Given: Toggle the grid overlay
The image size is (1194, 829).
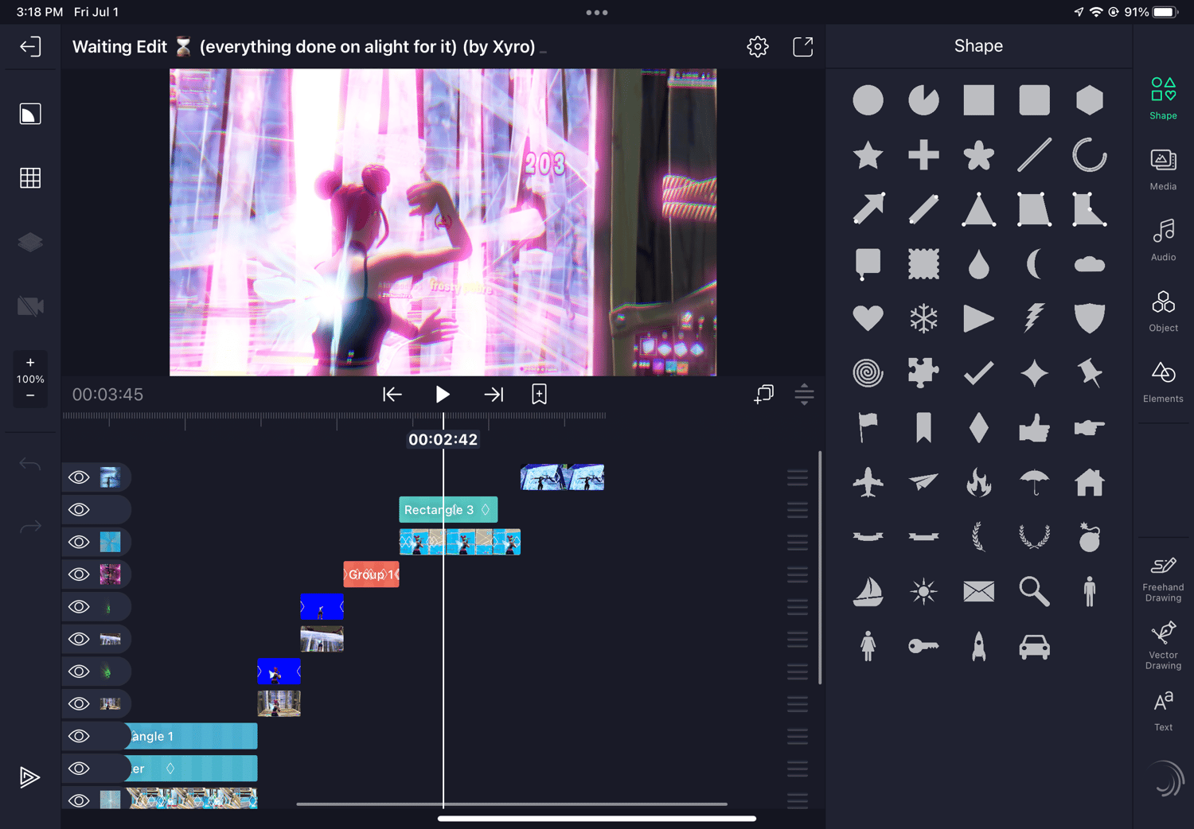Looking at the screenshot, I should pos(30,178).
